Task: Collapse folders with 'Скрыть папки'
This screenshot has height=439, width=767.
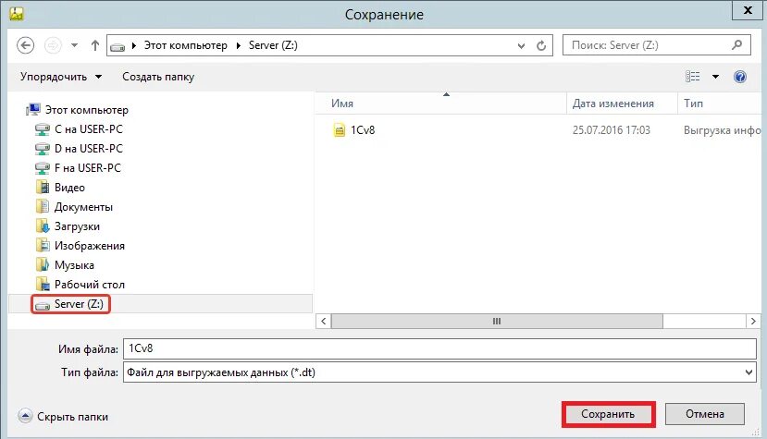Action: (x=63, y=417)
